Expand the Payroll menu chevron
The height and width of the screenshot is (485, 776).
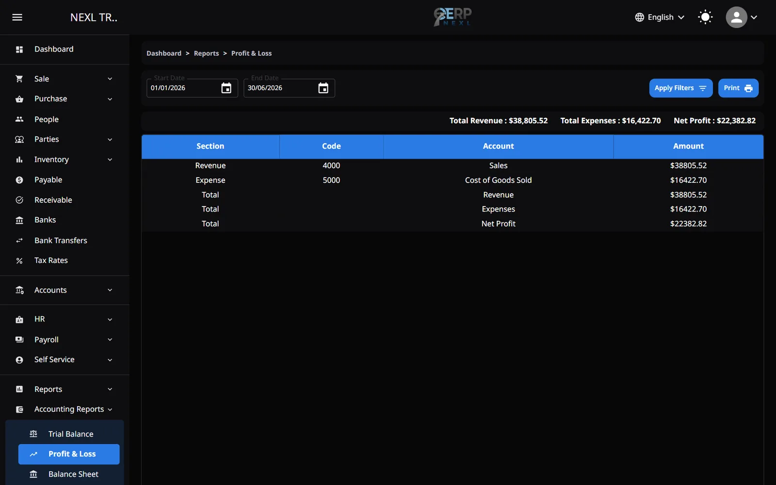(x=110, y=339)
